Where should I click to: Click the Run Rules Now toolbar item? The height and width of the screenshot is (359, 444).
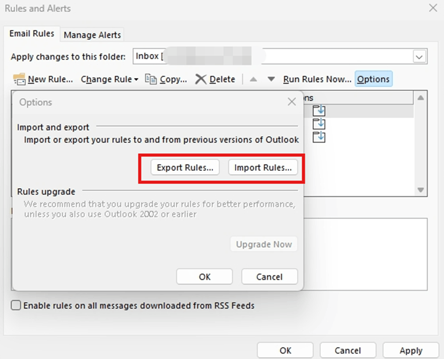pyautogui.click(x=317, y=79)
